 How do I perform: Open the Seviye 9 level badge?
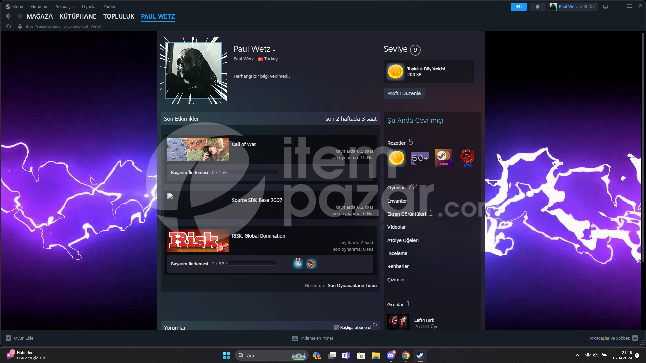point(415,50)
